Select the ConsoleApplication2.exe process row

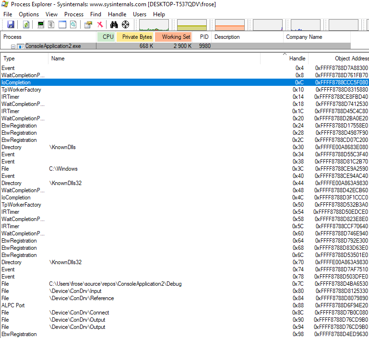pos(176,46)
